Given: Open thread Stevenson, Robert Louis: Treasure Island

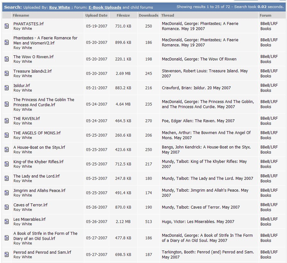Looking at the screenshot, I should (x=205, y=73).
